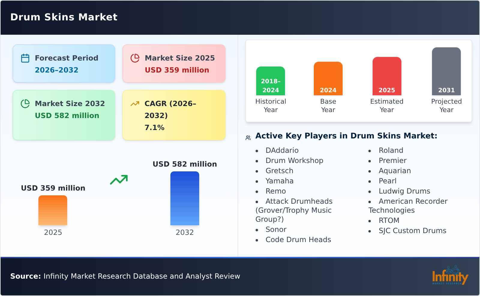Select the Active Key Players heading
The image size is (480, 296).
pyautogui.click(x=346, y=136)
